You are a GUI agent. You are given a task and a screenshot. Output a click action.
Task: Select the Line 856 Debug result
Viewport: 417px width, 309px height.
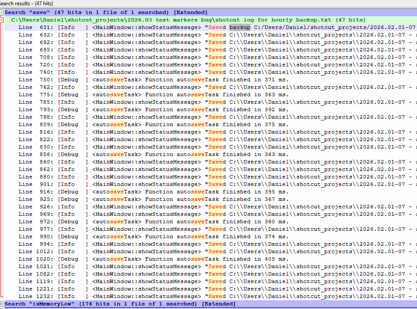pos(176,154)
